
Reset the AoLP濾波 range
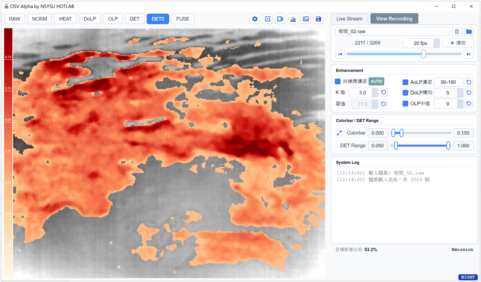[469, 82]
